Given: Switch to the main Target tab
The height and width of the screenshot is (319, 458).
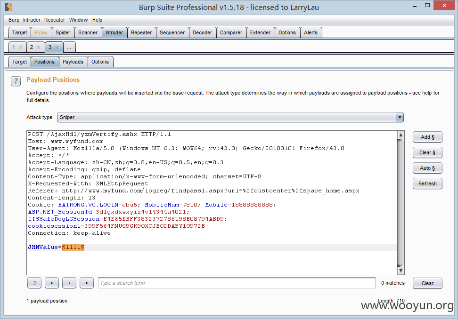Looking at the screenshot, I should 20,32.
